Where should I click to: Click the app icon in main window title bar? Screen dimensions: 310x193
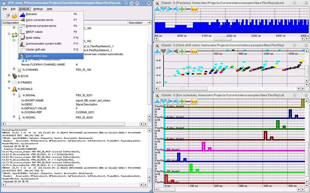[x=4, y=3]
